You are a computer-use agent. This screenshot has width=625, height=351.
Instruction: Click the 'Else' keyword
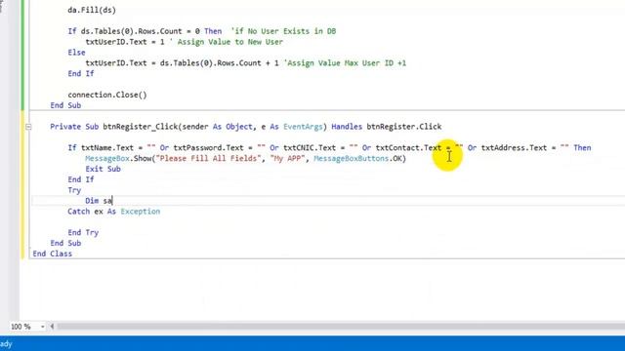pos(76,52)
